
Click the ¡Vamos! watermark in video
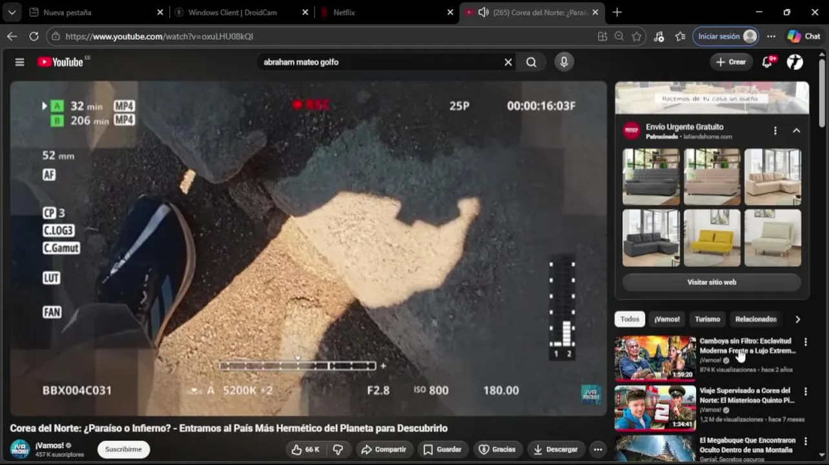tap(591, 395)
